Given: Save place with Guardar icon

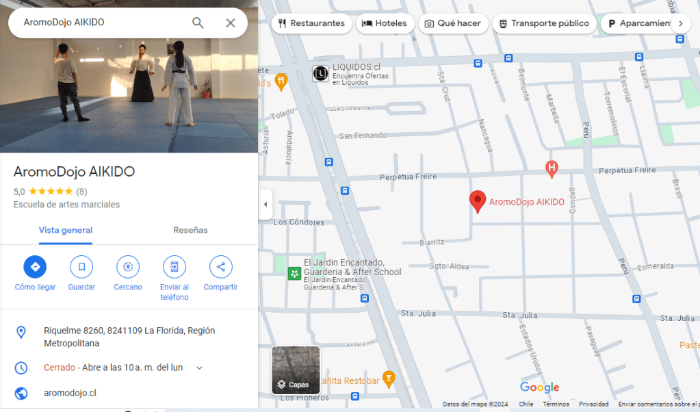Looking at the screenshot, I should click(81, 267).
